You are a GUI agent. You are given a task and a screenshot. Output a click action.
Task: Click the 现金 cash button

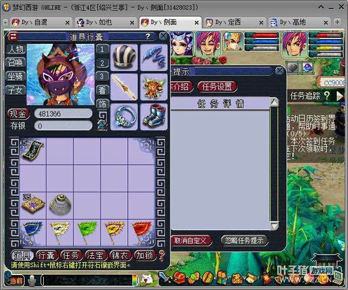pyautogui.click(x=18, y=113)
